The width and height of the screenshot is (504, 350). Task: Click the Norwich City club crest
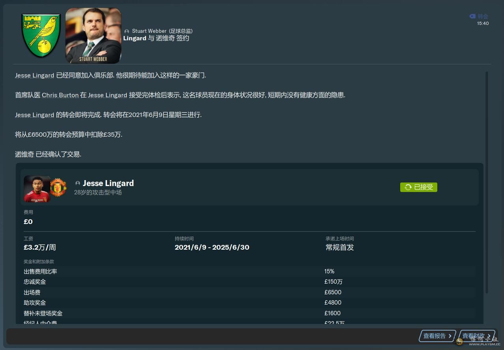pyautogui.click(x=41, y=36)
